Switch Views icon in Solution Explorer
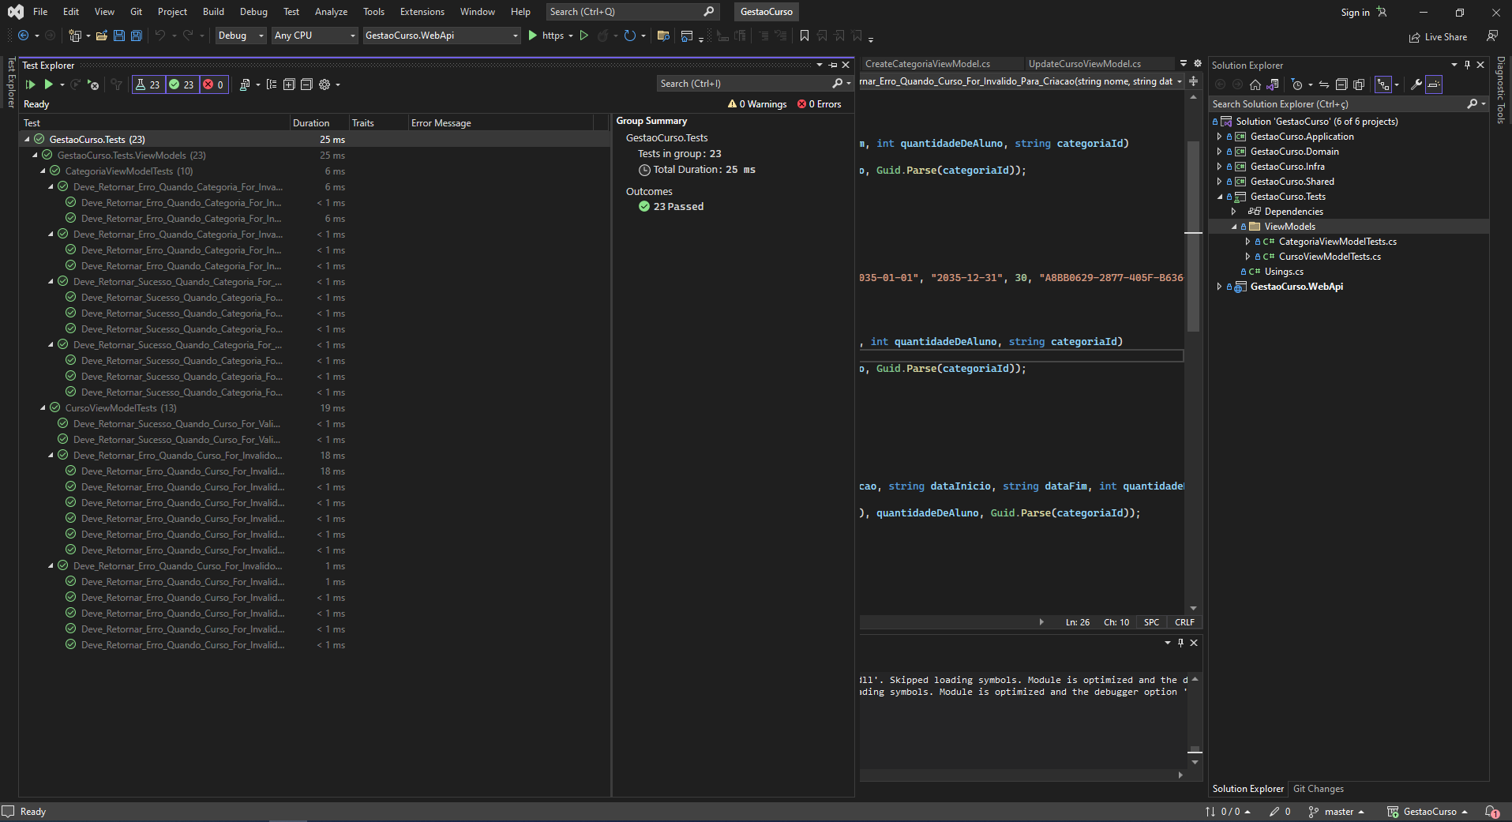Image resolution: width=1512 pixels, height=822 pixels. (1273, 84)
